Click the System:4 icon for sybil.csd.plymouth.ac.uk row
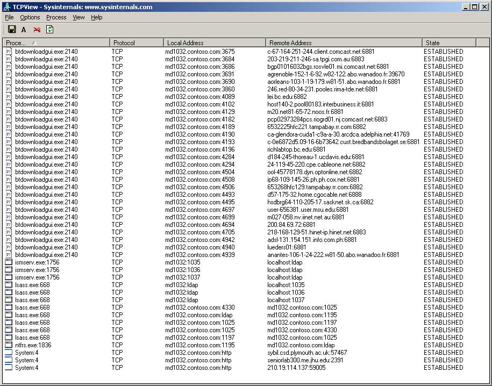The width and height of the screenshot is (492, 386). (x=9, y=353)
